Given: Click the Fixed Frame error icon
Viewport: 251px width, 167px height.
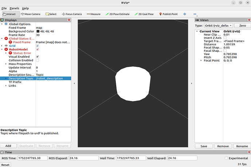Looking at the screenshot, I should (x=10, y=42).
